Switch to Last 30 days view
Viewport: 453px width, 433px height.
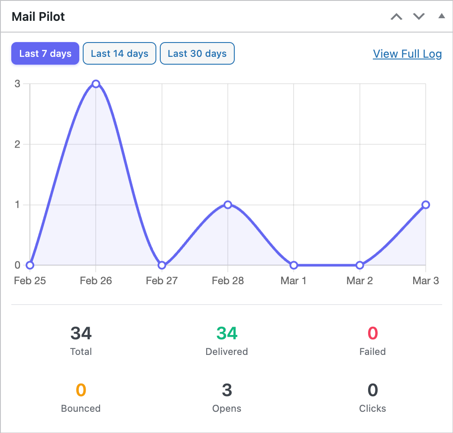[197, 53]
